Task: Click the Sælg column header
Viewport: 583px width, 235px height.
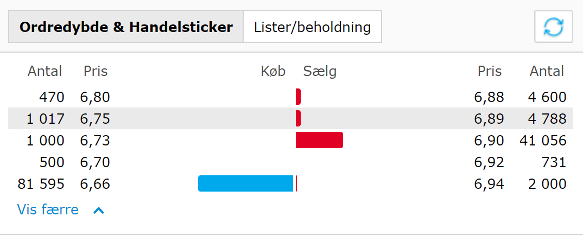Action: [320, 71]
